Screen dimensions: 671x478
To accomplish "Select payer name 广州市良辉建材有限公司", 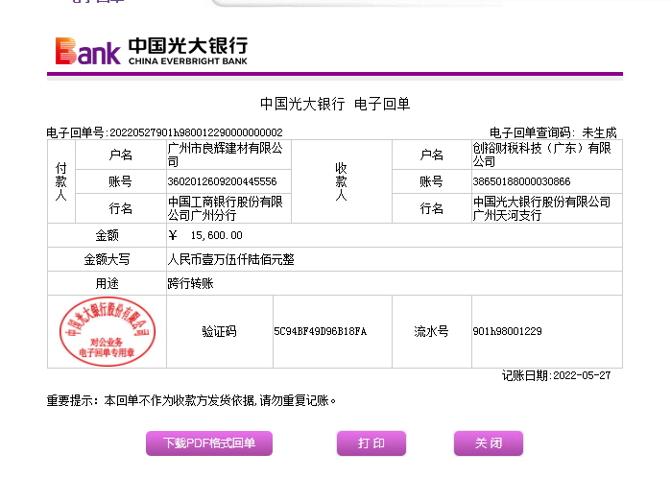I will [x=225, y=155].
